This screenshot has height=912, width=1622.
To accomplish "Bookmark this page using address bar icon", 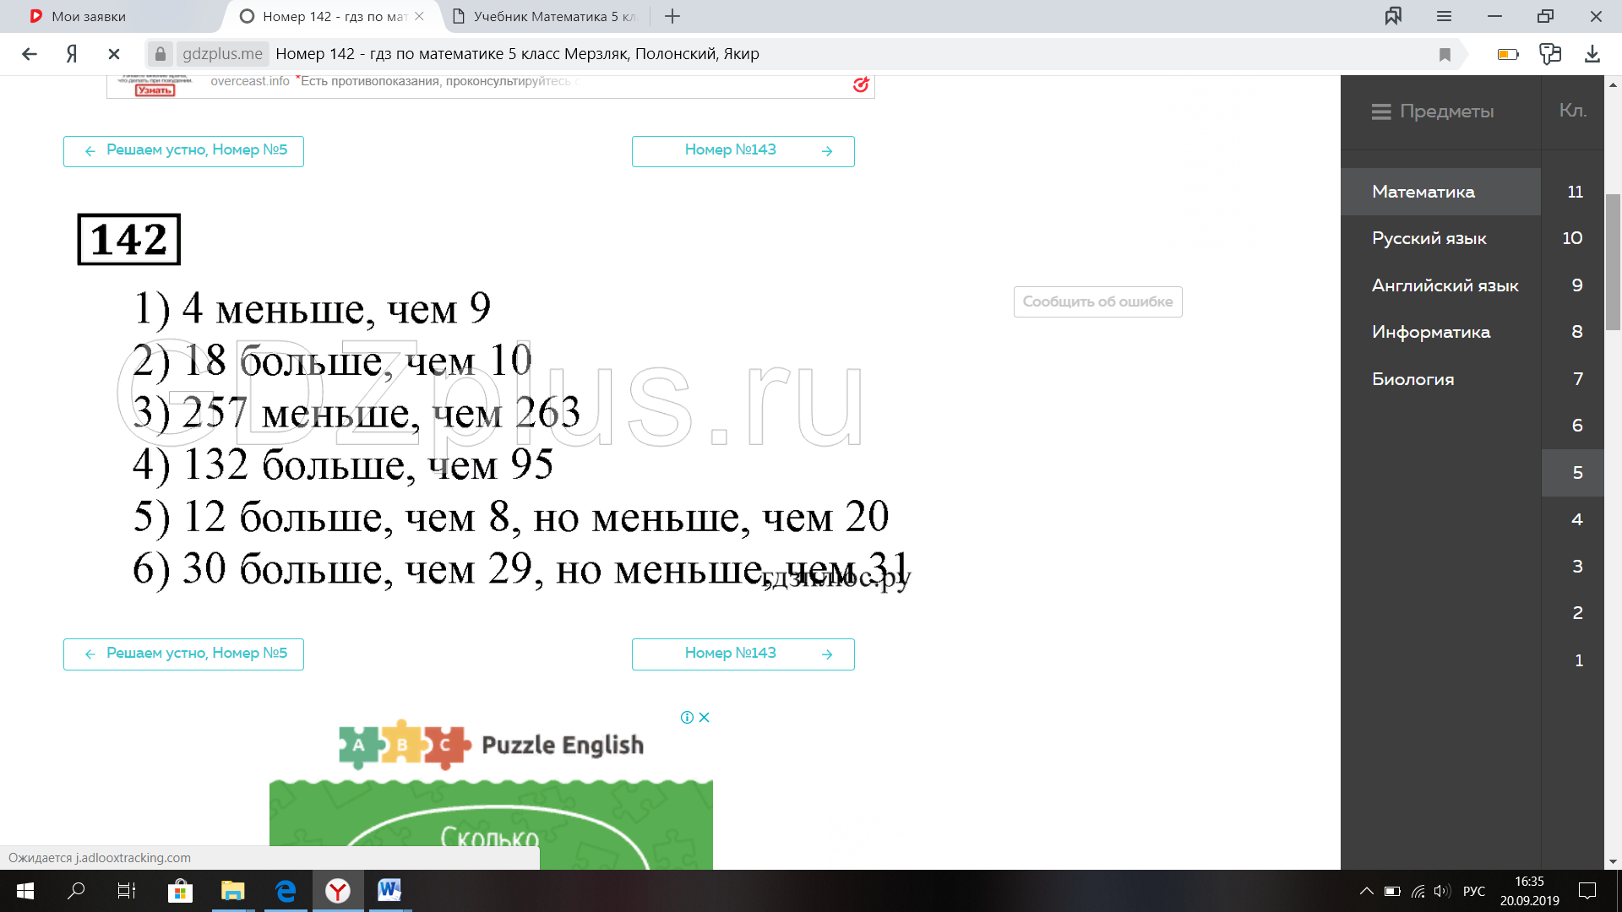I will (x=1445, y=55).
